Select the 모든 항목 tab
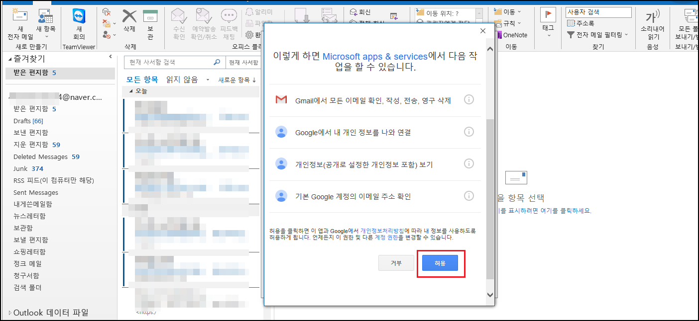Viewport: 699px width, 321px height. point(142,80)
